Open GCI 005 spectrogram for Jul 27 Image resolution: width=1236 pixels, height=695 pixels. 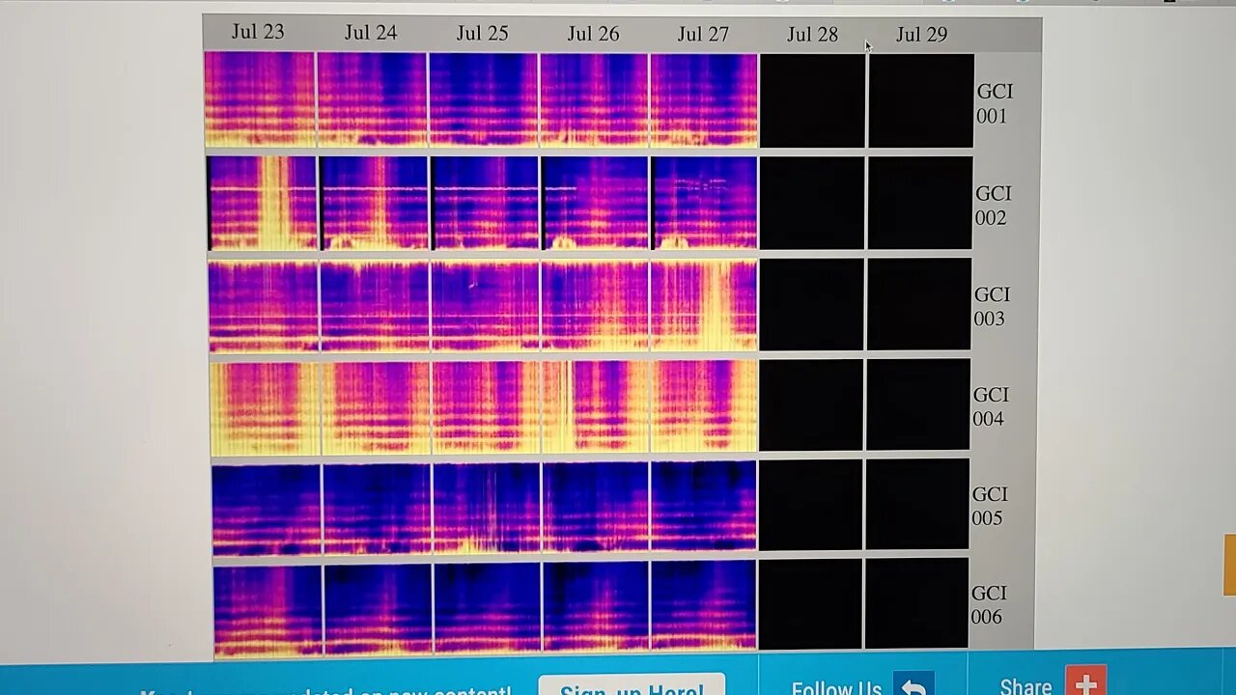tap(705, 507)
